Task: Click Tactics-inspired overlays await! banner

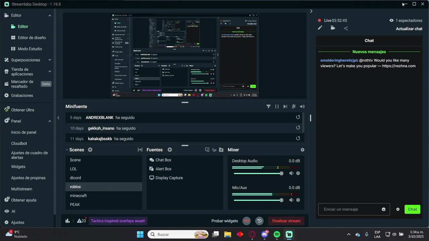Action: [118, 221]
